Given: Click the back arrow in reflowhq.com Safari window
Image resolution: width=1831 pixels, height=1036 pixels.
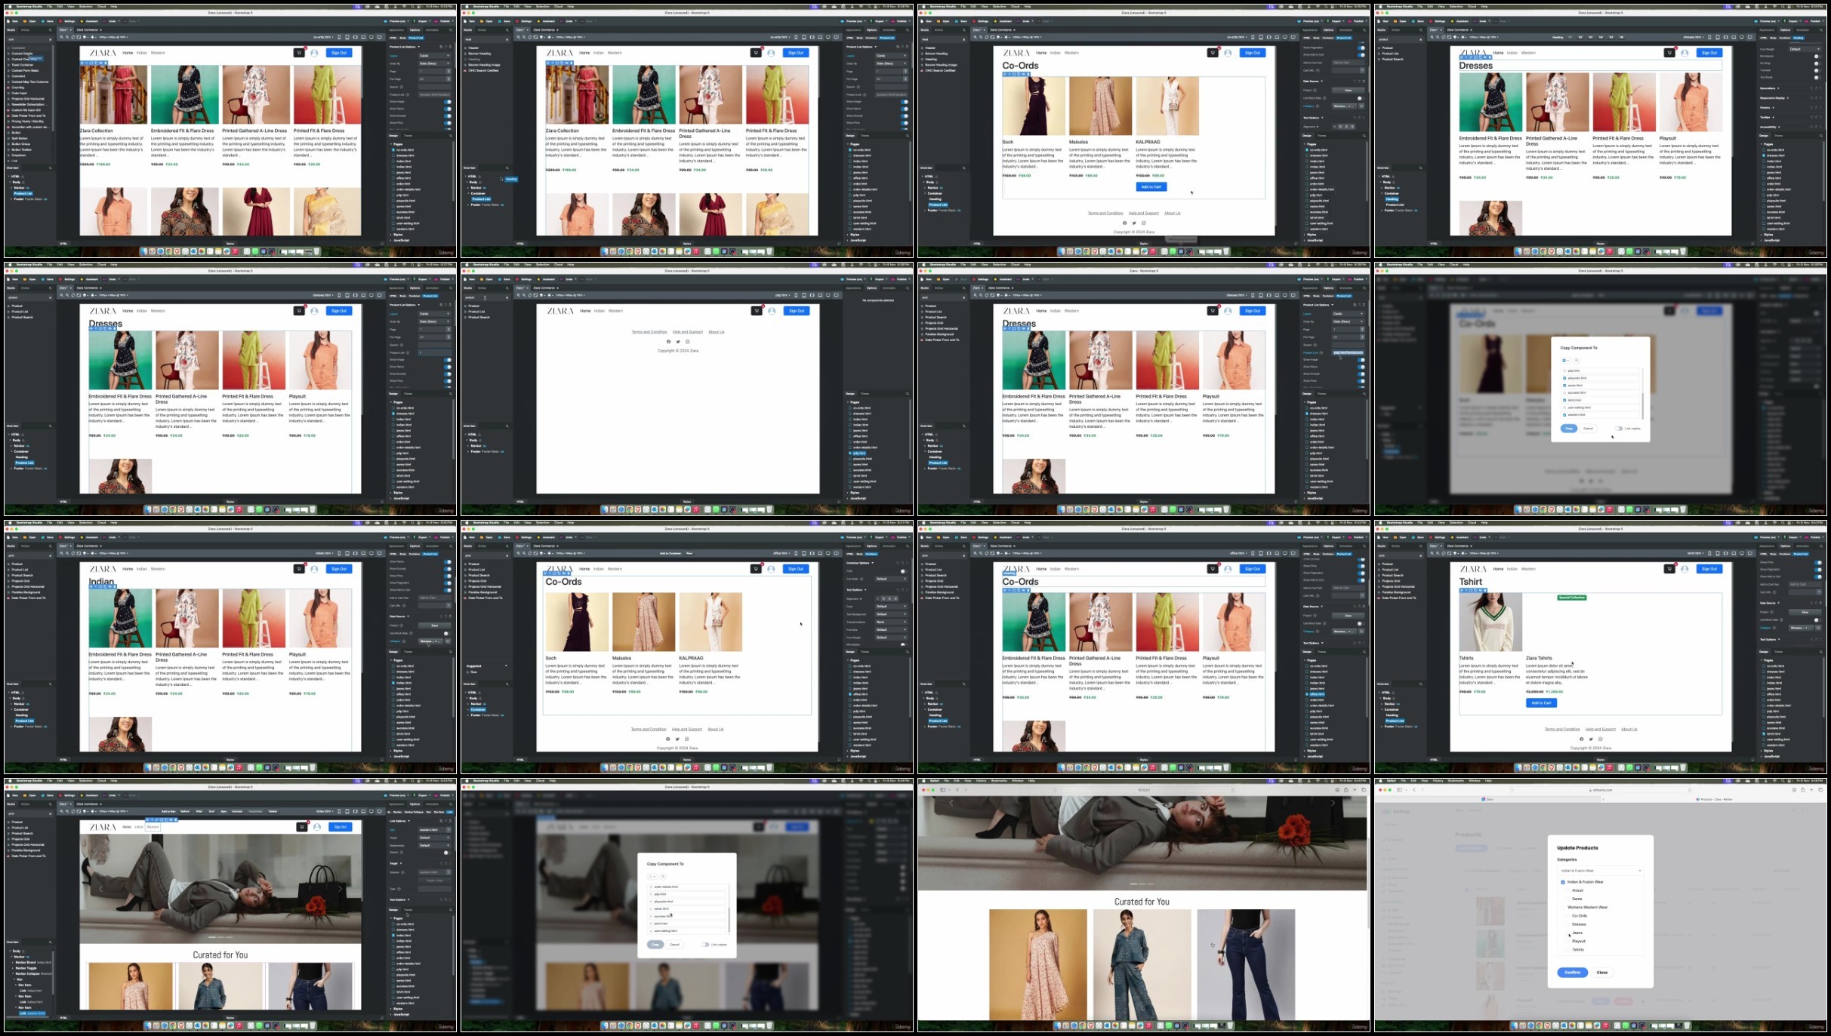Looking at the screenshot, I should click(1415, 790).
